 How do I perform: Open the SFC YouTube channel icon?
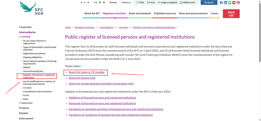(234, 3)
